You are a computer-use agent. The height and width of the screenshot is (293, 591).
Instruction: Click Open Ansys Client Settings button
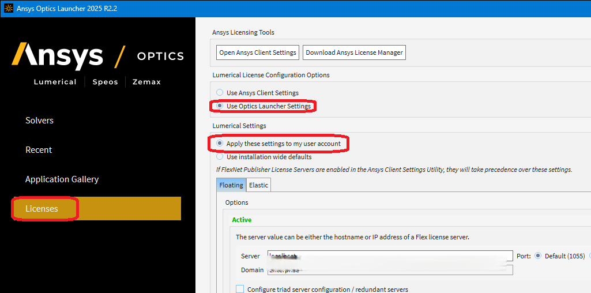(x=258, y=52)
